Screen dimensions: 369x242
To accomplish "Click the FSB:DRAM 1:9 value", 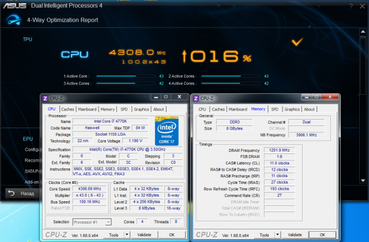I will coord(279,156).
